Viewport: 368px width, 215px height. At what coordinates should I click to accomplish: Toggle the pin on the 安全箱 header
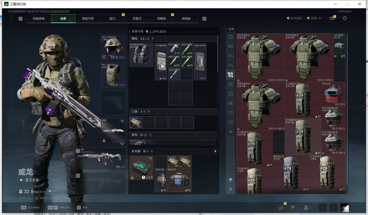point(215,151)
